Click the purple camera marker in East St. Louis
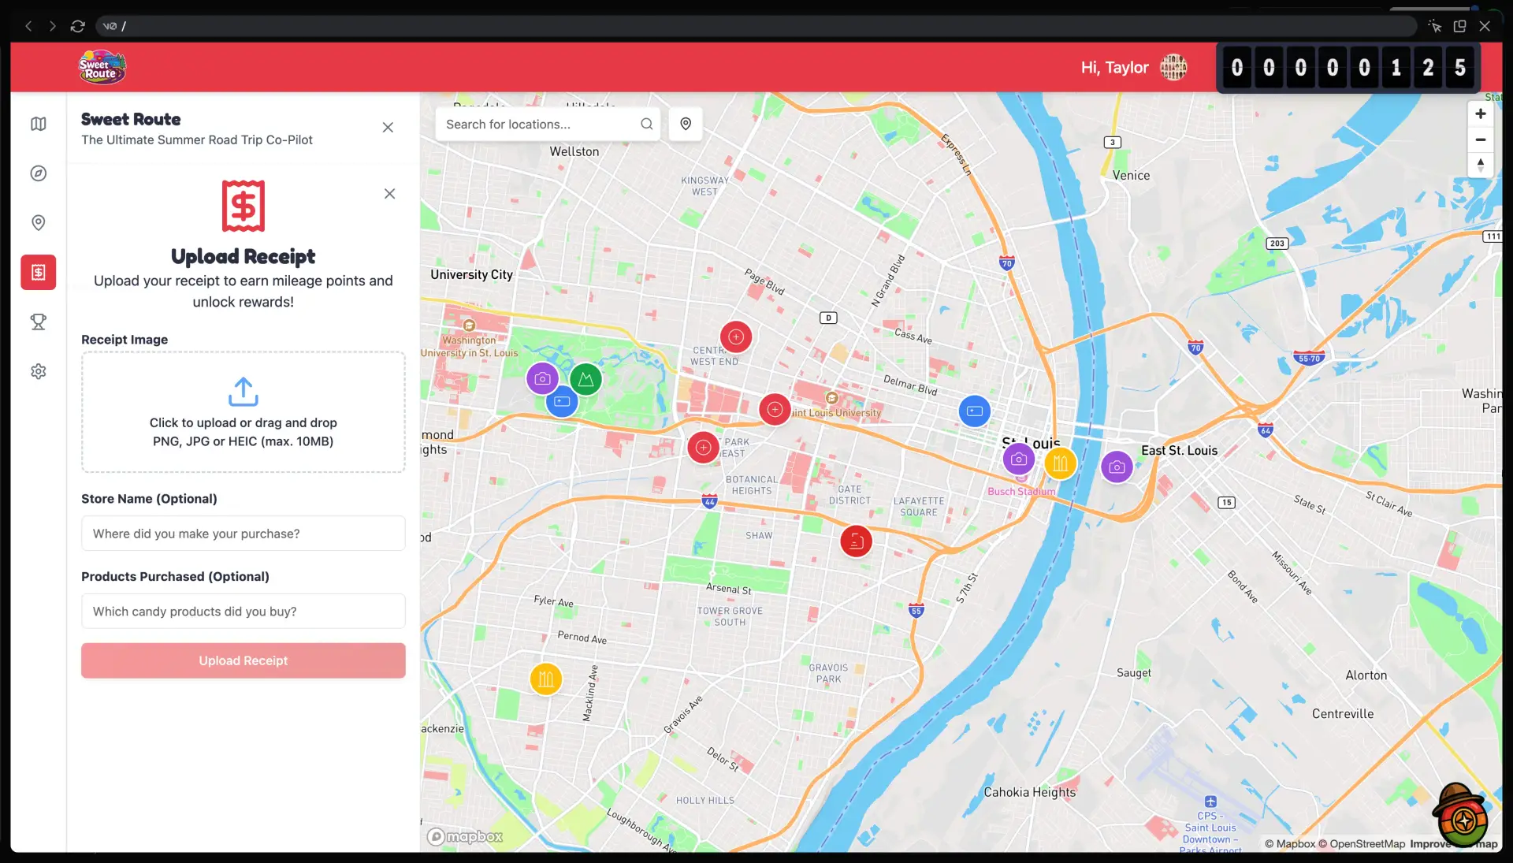Image resolution: width=1513 pixels, height=863 pixels. [x=1117, y=467]
